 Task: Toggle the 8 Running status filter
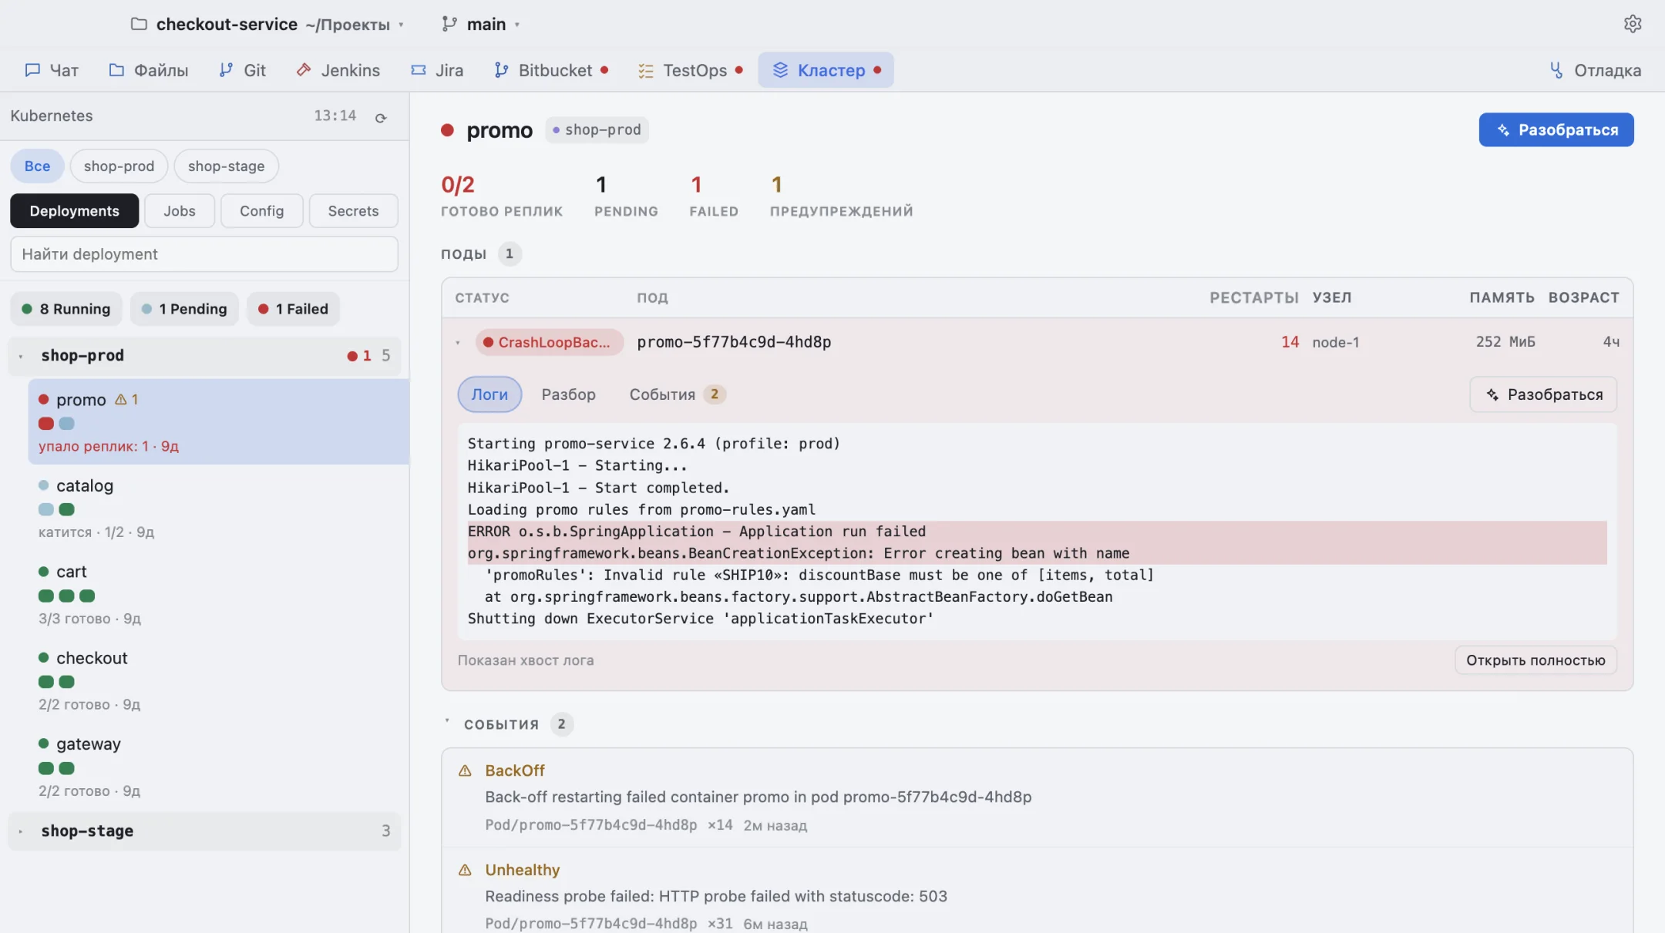[66, 309]
